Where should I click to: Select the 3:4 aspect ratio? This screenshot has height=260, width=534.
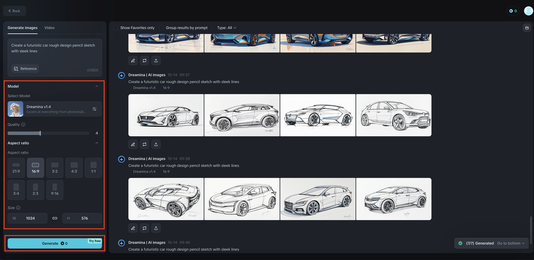[16, 190]
